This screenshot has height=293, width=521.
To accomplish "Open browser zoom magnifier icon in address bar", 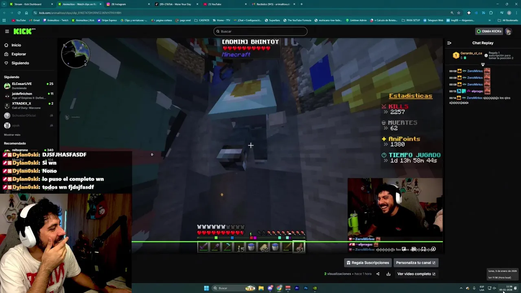I will coord(452,13).
